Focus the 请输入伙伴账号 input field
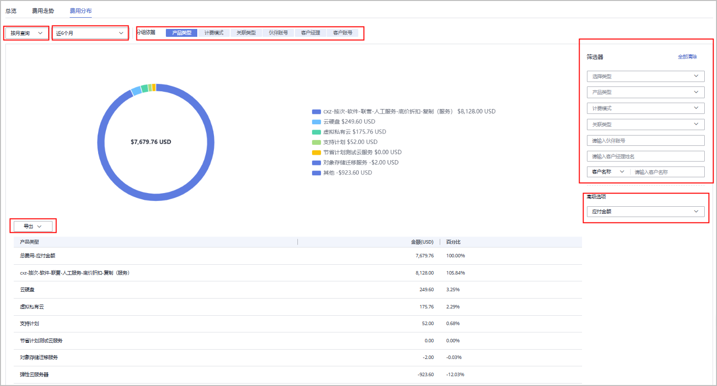This screenshot has width=717, height=386. pyautogui.click(x=645, y=140)
